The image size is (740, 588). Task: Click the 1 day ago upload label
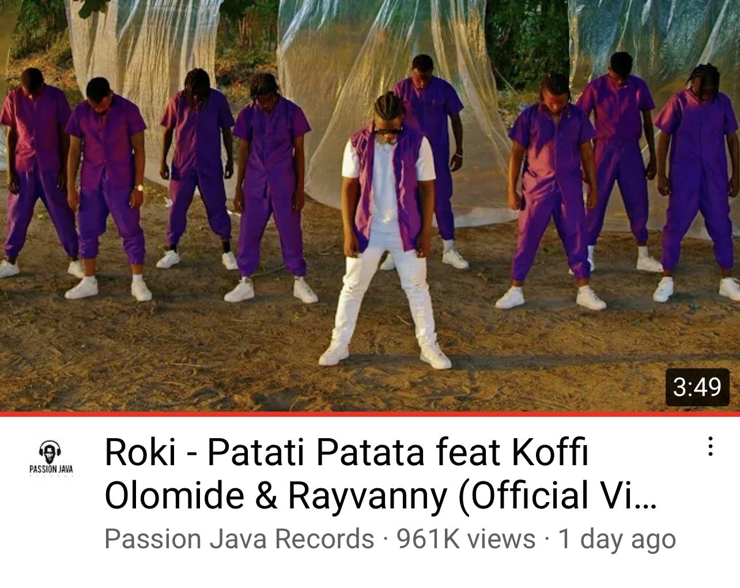[617, 539]
